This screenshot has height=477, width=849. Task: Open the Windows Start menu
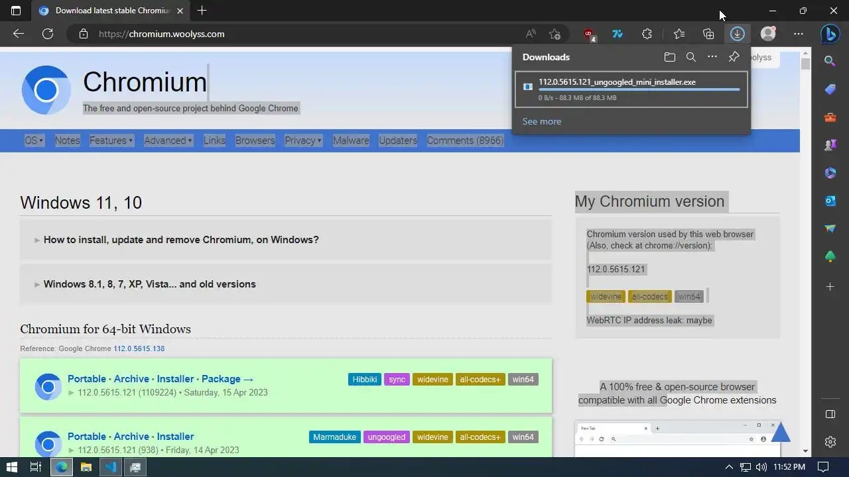11,467
